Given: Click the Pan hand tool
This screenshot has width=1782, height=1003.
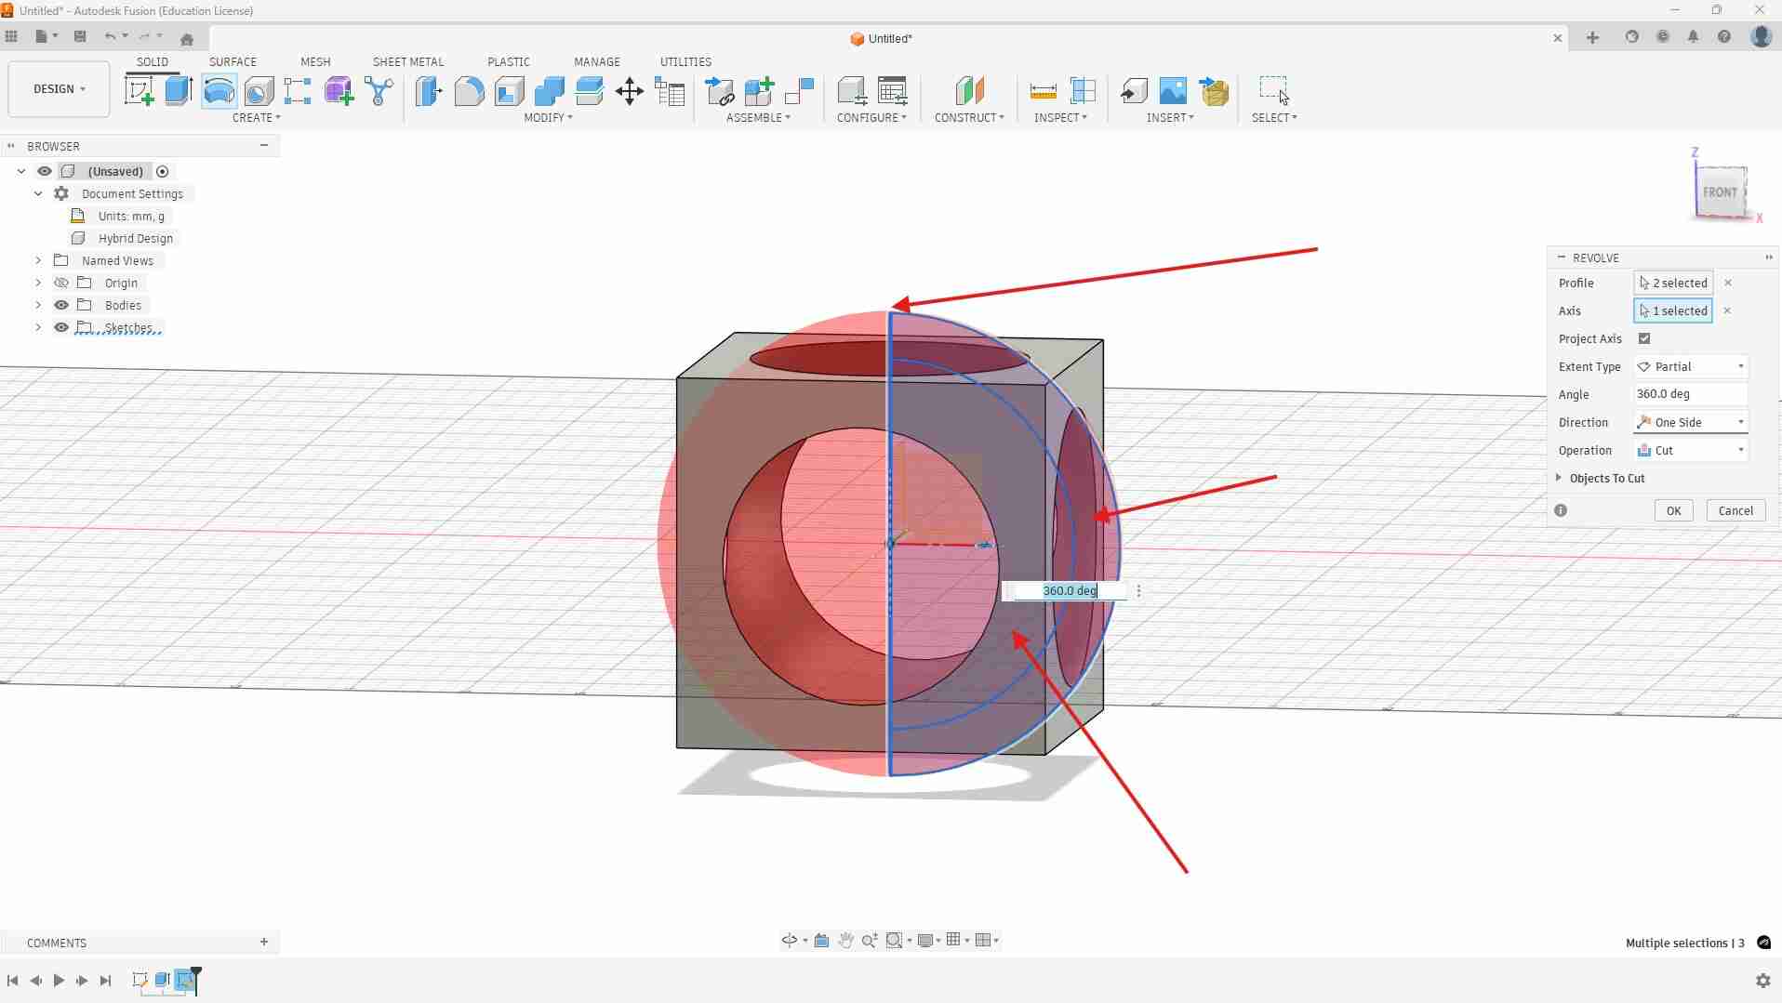Looking at the screenshot, I should click(845, 941).
